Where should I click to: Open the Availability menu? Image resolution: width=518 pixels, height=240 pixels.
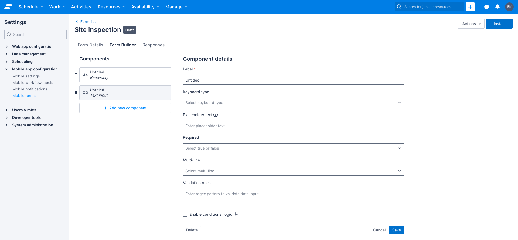(x=145, y=7)
